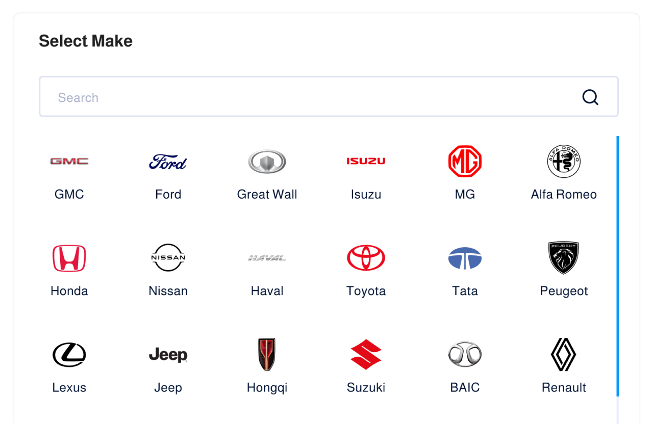
Task: Select the Haval logo
Action: [267, 258]
